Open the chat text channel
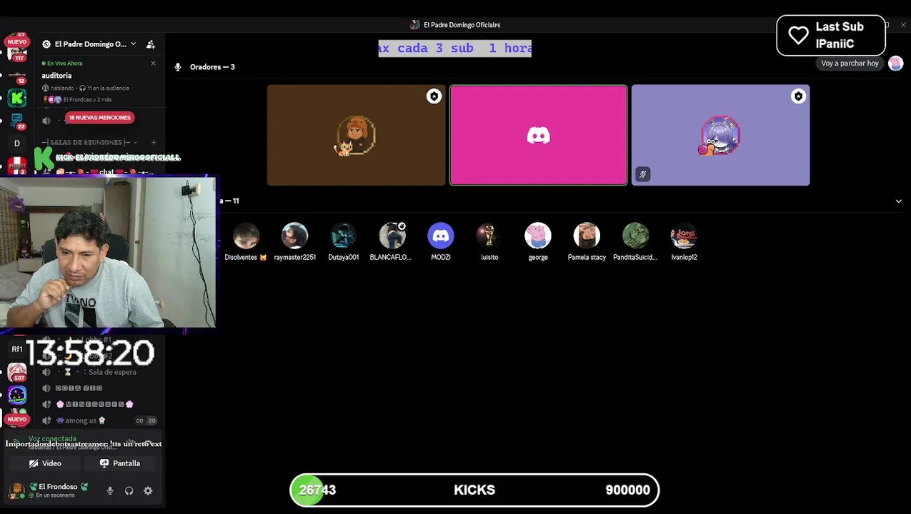This screenshot has height=514, width=911. point(100,172)
